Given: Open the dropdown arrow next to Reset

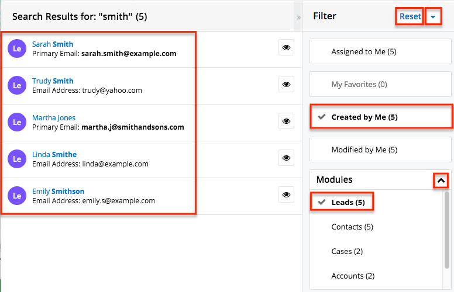Looking at the screenshot, I should [433, 17].
